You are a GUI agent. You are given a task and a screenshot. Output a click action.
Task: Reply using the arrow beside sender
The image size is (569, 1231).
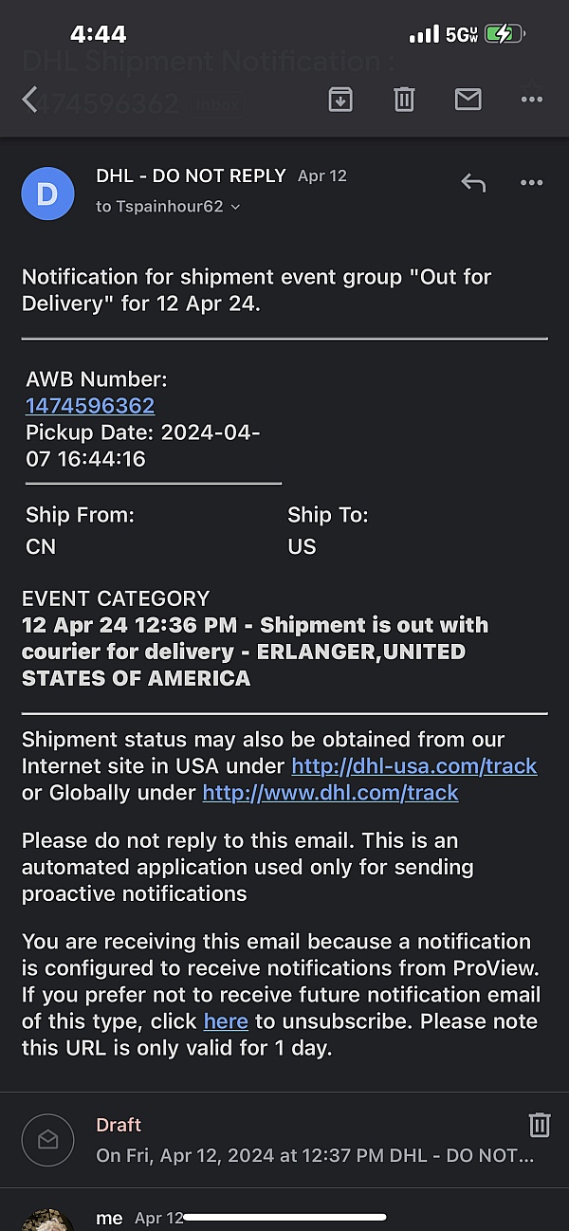(473, 183)
